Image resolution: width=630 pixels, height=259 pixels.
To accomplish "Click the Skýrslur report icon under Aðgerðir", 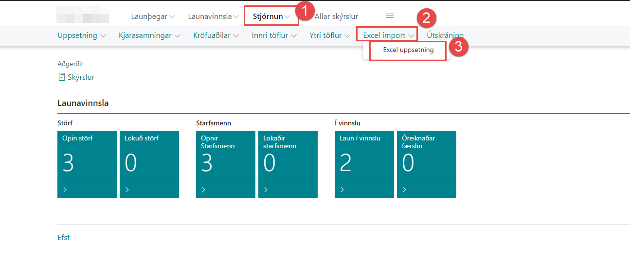I will 61,77.
